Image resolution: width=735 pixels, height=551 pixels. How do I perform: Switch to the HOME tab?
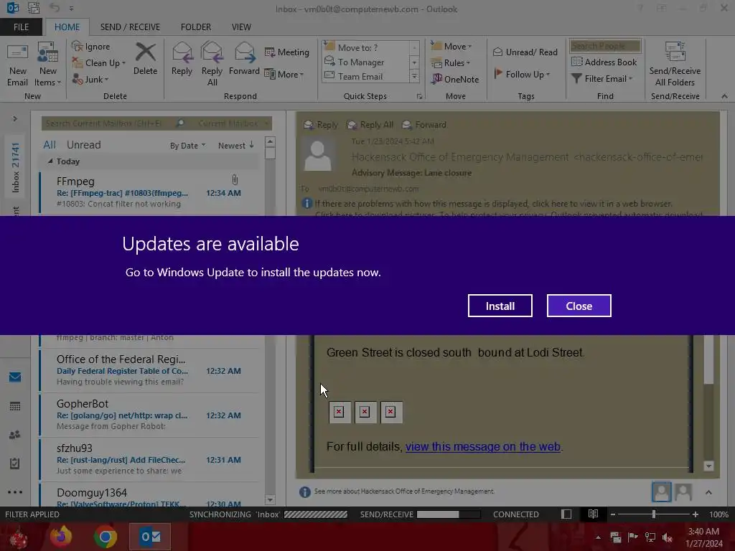click(x=67, y=27)
